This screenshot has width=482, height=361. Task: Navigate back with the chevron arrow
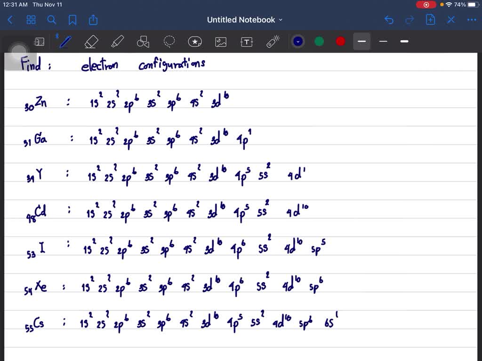[10, 20]
